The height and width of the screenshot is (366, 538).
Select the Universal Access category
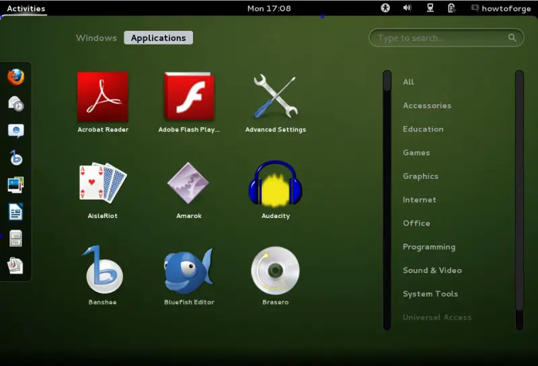(437, 318)
